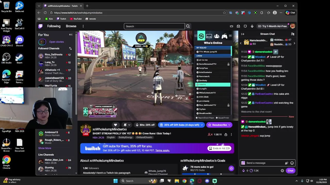
Task: Open the chat Bits cheer icon
Action: click(286, 163)
